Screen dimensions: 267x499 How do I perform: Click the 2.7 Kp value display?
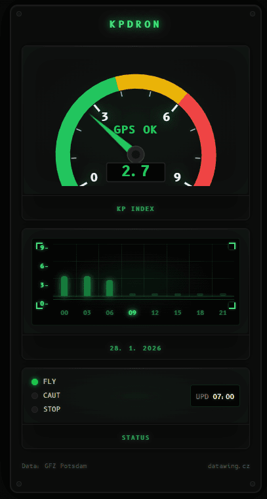coord(136,172)
